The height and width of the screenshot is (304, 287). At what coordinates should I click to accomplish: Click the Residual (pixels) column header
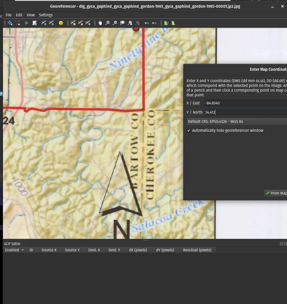pos(197,250)
